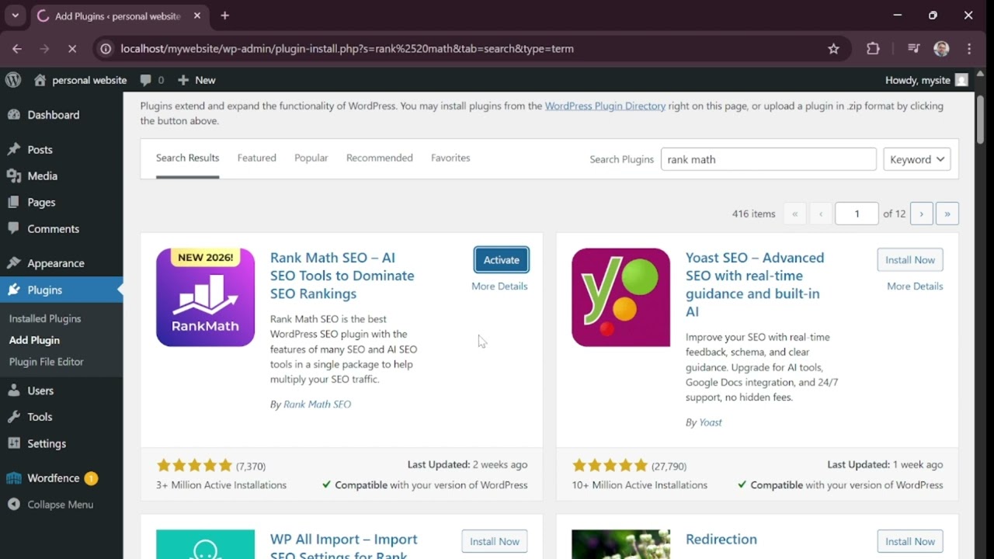Open Redirection plugin title link
Viewport: 994px width, 559px height.
(721, 540)
